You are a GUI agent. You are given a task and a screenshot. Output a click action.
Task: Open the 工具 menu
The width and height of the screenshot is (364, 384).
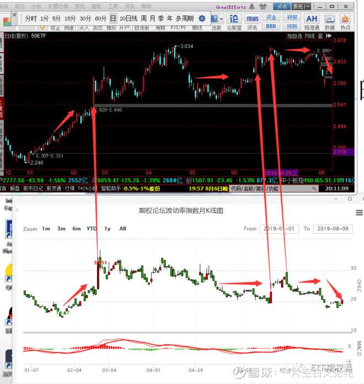tap(113, 6)
